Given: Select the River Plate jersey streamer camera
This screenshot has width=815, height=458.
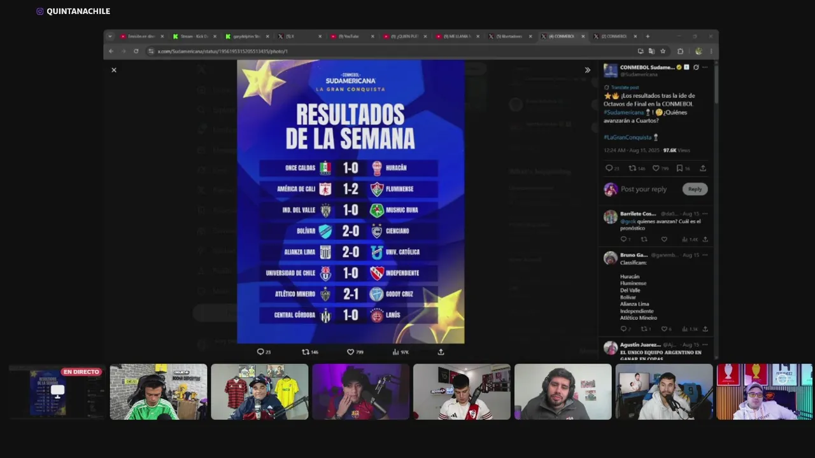Looking at the screenshot, I should 462,392.
